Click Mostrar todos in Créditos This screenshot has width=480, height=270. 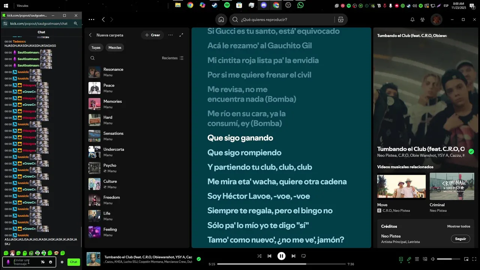(x=459, y=226)
